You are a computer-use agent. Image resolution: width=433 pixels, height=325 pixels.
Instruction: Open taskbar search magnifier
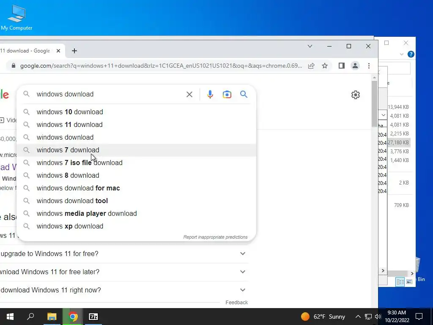30,317
